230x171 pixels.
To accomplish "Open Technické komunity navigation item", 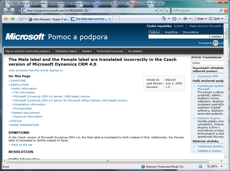I will click(110, 51).
